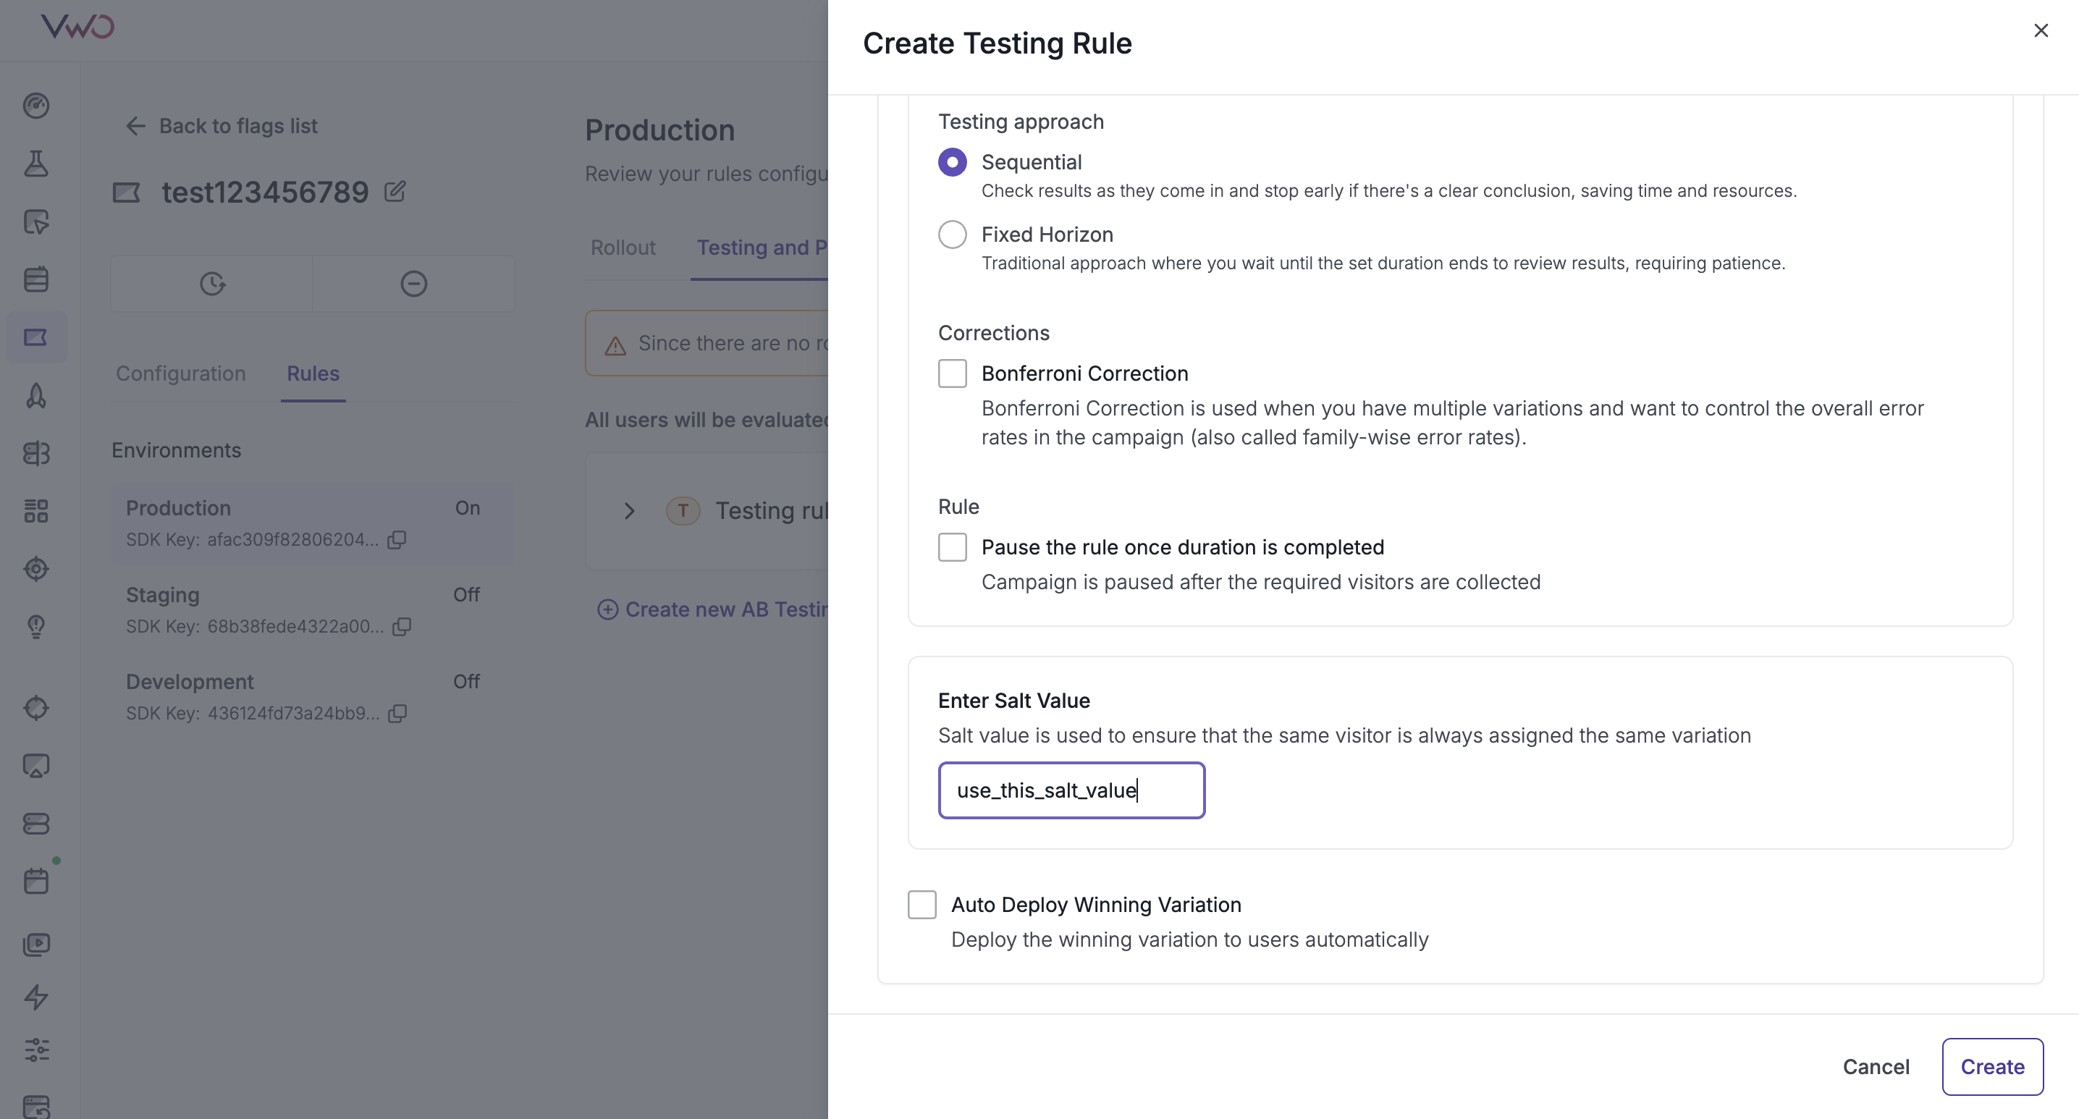
Task: Open the Testing flask icon in sidebar
Action: click(x=36, y=163)
